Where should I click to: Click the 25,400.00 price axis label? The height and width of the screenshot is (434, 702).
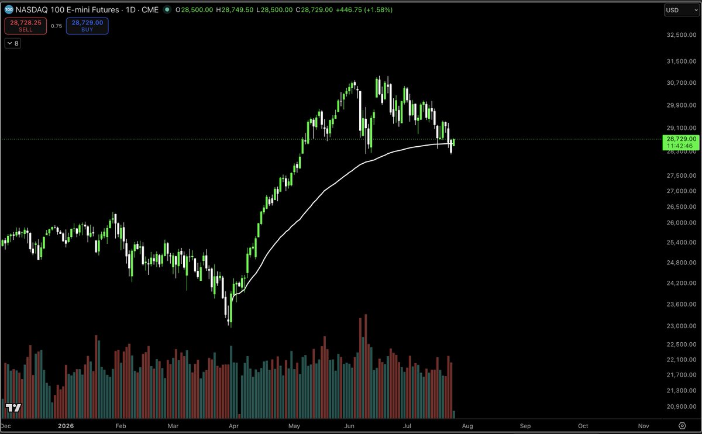pyautogui.click(x=680, y=242)
